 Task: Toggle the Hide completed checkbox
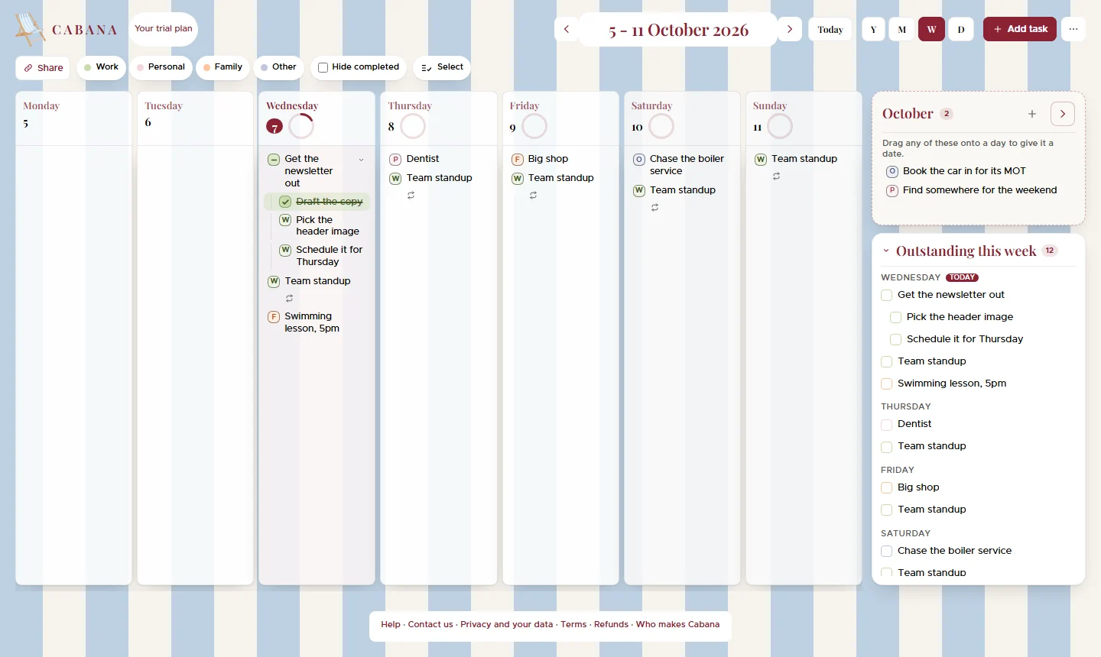(323, 67)
